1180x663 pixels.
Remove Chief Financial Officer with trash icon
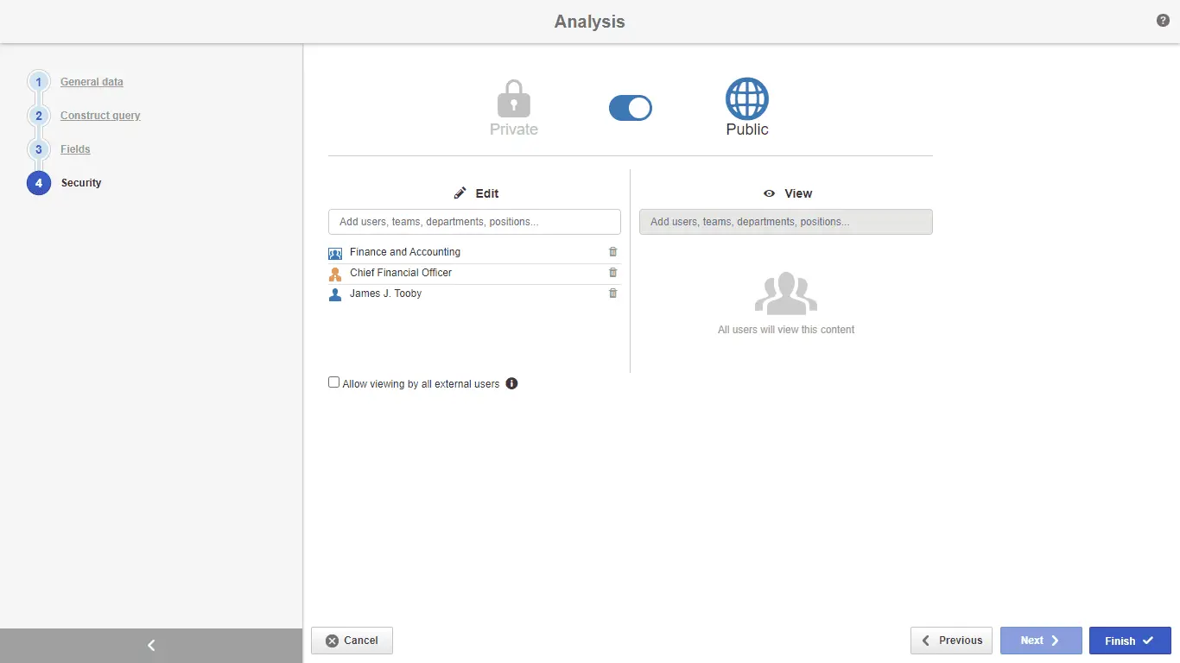click(613, 273)
